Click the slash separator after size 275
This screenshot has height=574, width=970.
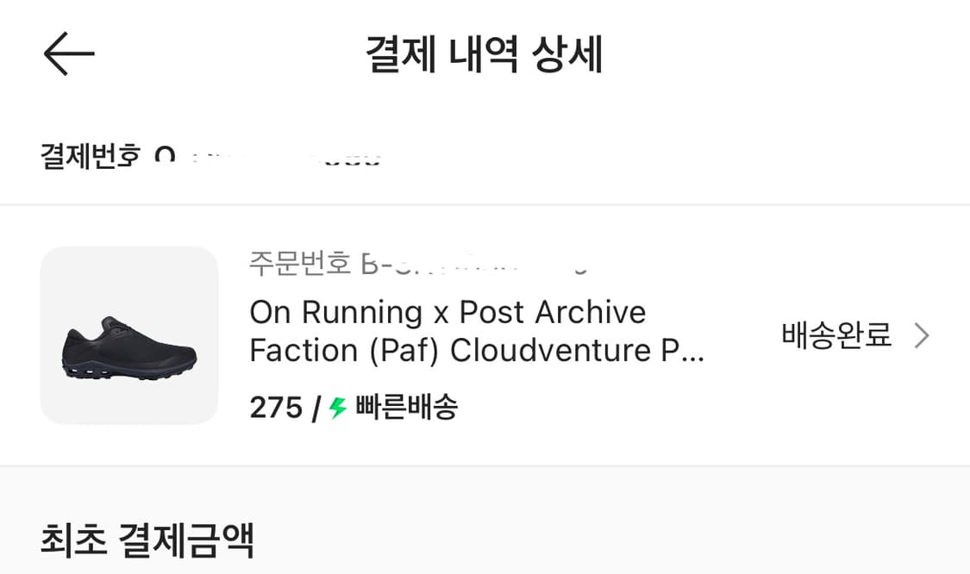coord(316,408)
